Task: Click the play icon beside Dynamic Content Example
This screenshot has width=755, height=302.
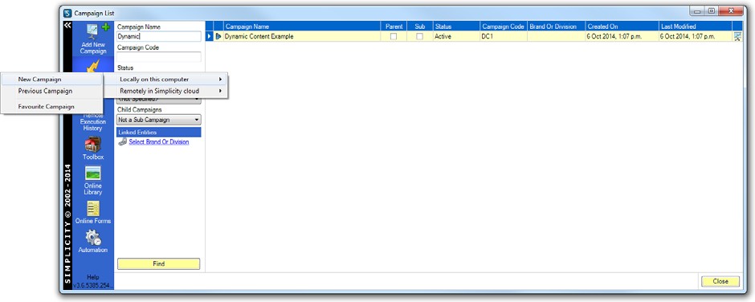Action: [x=218, y=36]
